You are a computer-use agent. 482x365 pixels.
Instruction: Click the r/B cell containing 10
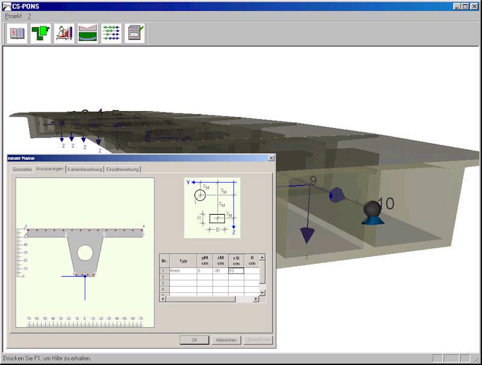tap(236, 271)
